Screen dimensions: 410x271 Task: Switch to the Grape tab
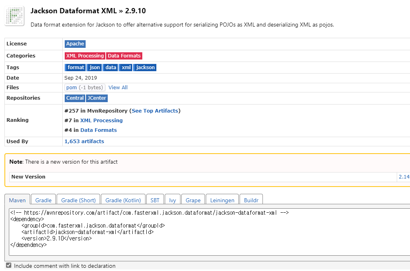pos(193,200)
